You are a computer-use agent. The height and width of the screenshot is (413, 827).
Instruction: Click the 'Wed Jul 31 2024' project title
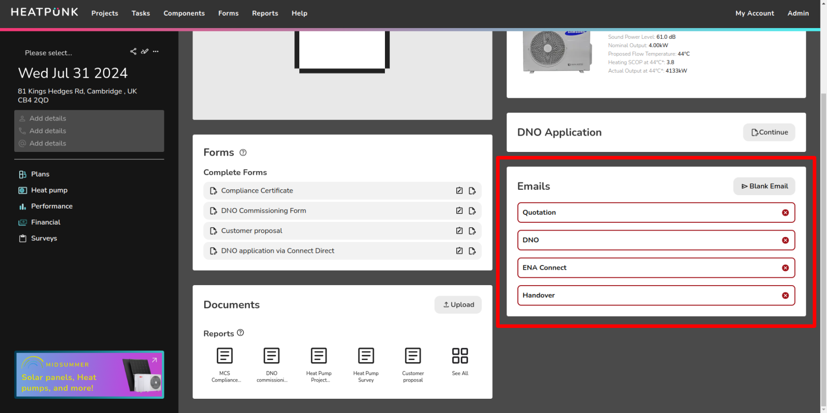[x=73, y=73]
